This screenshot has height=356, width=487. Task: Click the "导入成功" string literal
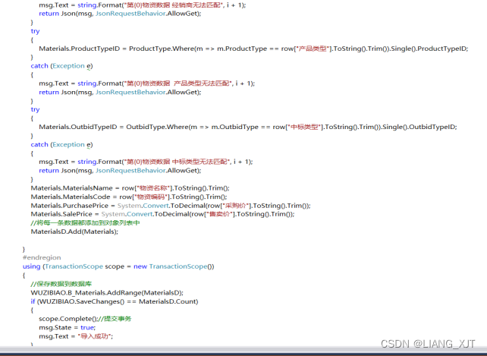[x=96, y=336]
